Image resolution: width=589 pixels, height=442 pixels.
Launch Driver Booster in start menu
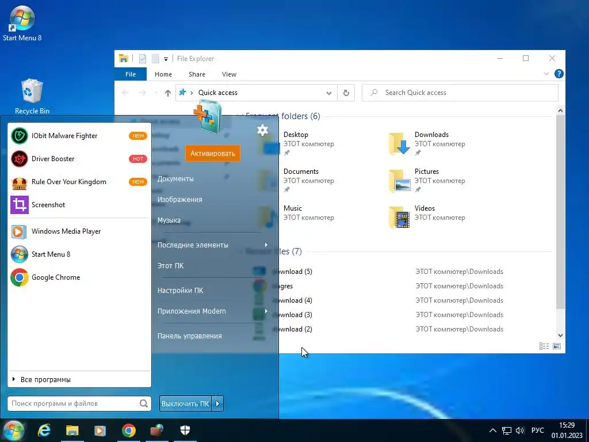tap(79, 159)
